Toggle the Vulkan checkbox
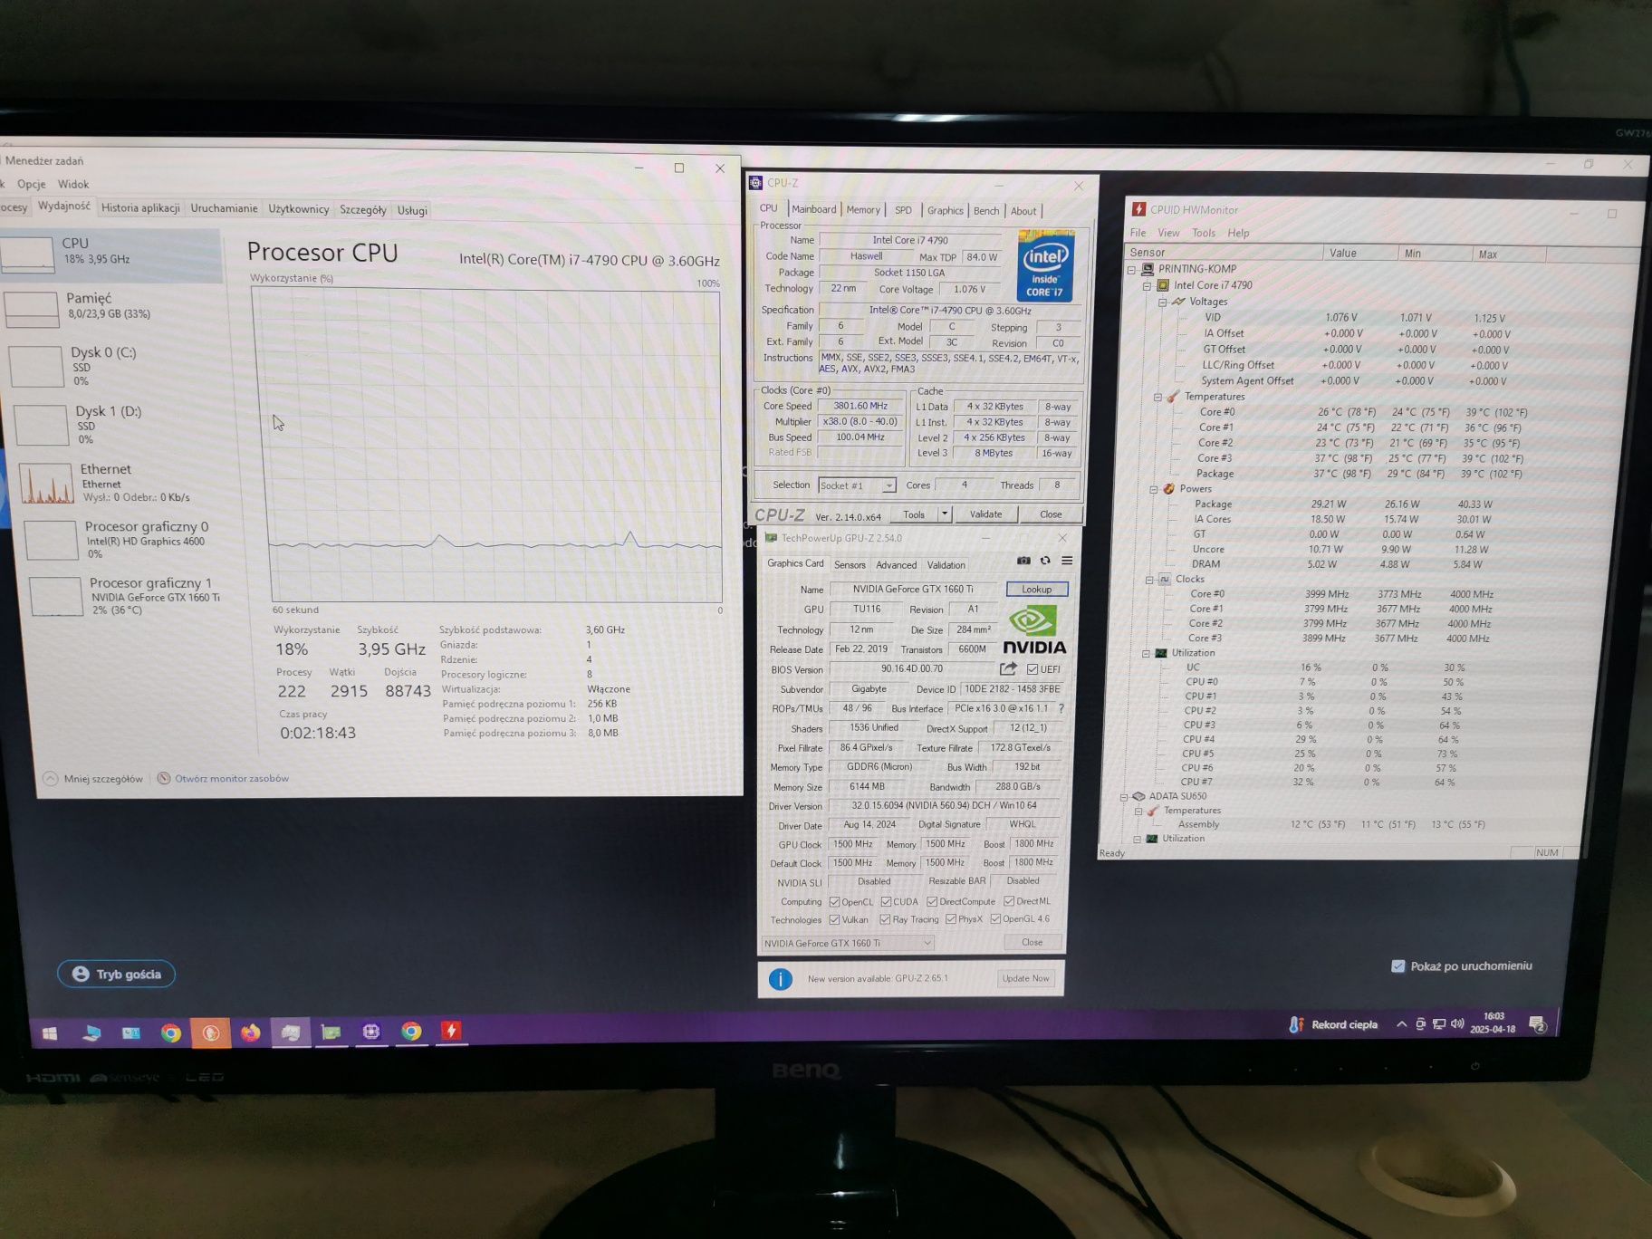This screenshot has height=1239, width=1652. 834,920
